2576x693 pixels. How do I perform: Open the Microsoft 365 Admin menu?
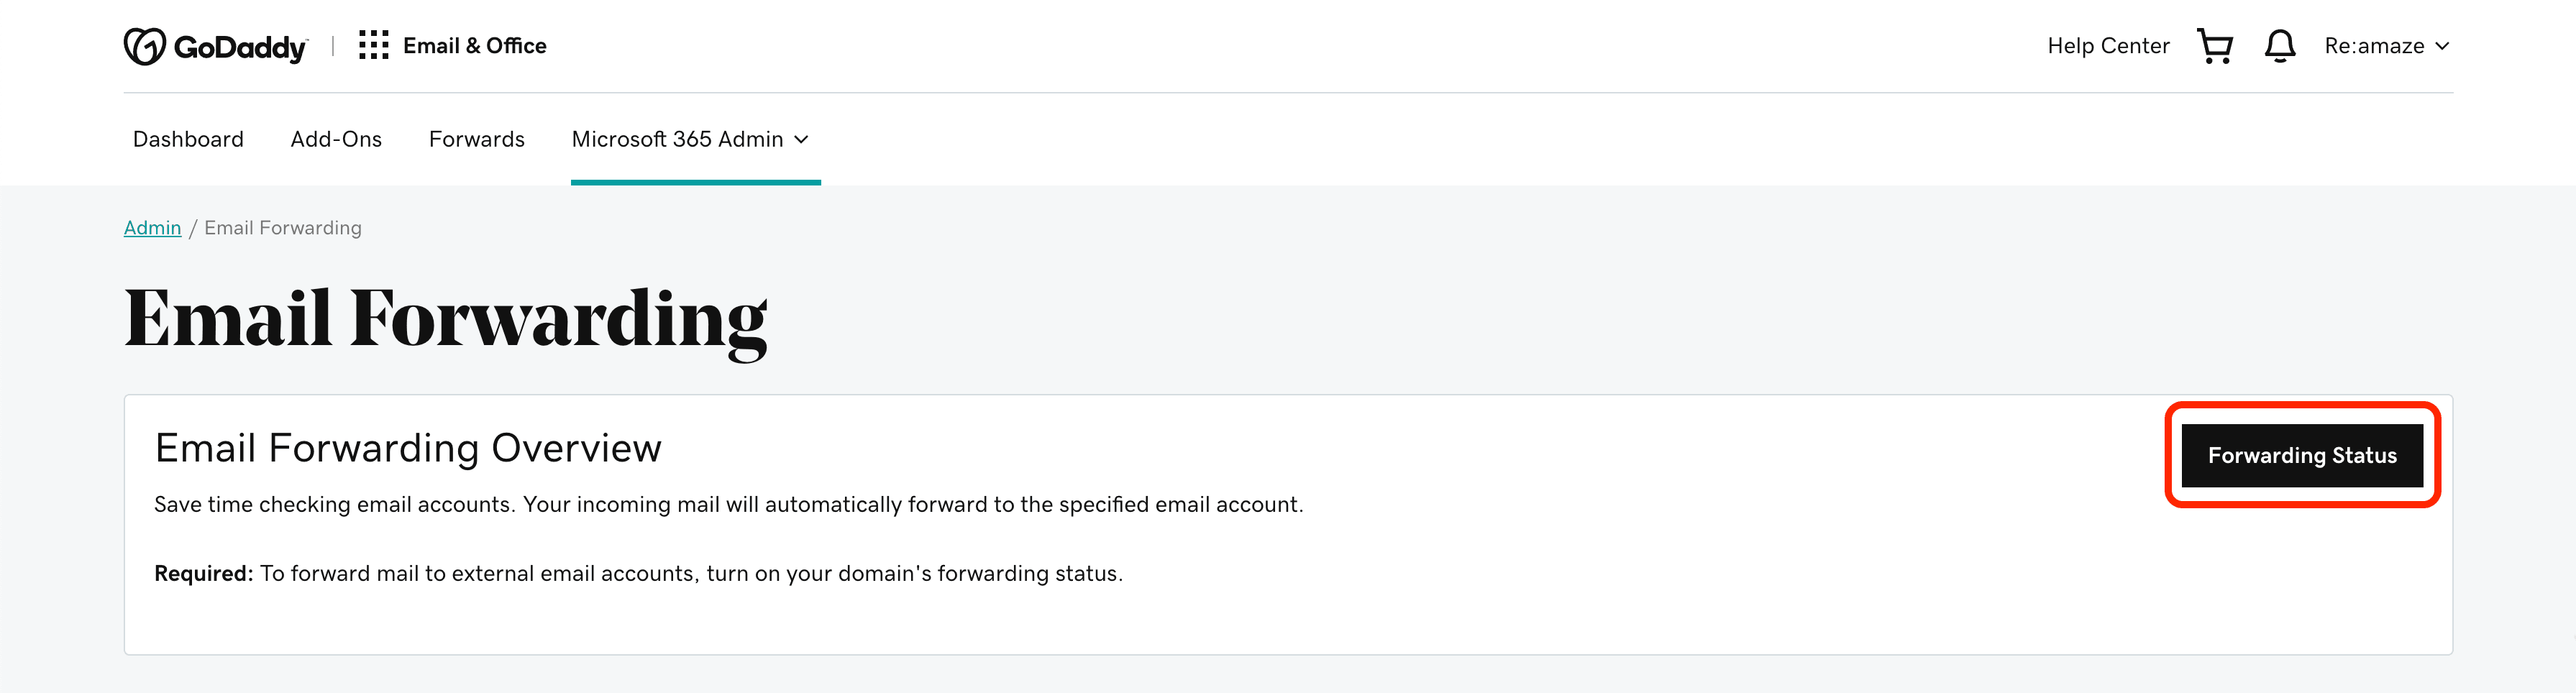pos(677,139)
